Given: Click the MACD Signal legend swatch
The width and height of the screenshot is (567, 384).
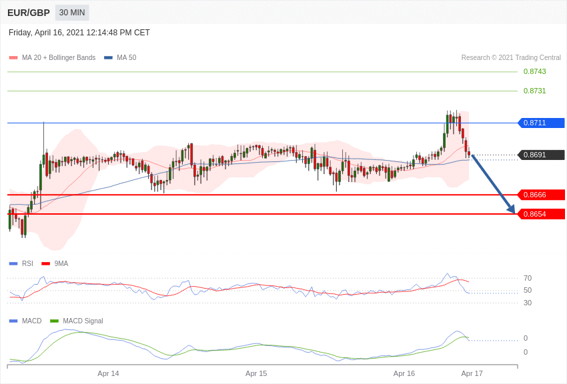Looking at the screenshot, I should tap(54, 321).
